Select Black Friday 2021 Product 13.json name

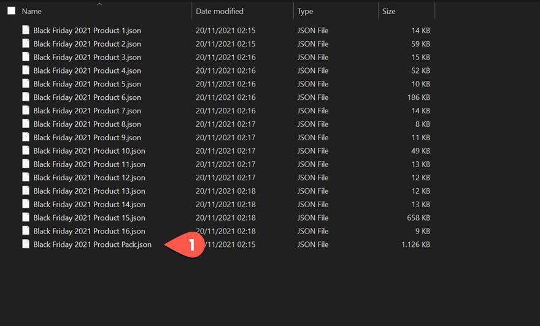(x=89, y=192)
